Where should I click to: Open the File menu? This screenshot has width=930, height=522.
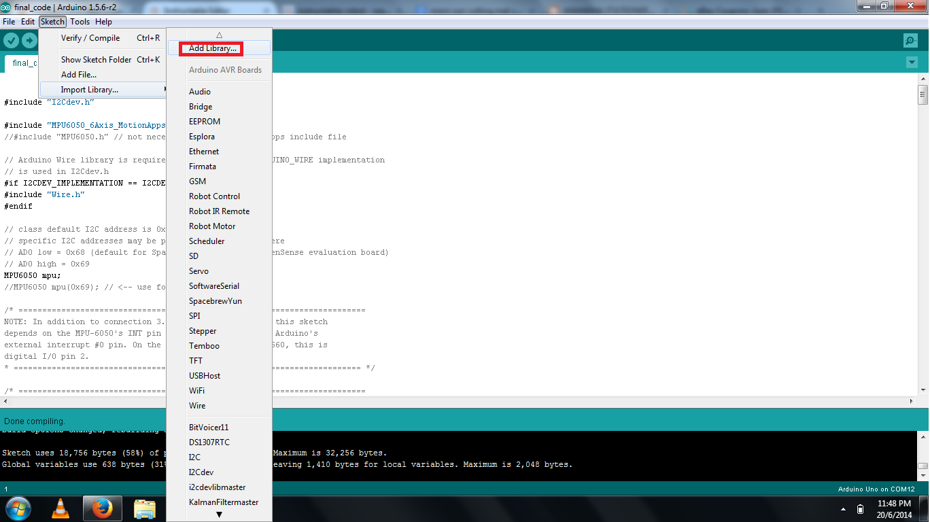pyautogui.click(x=9, y=22)
